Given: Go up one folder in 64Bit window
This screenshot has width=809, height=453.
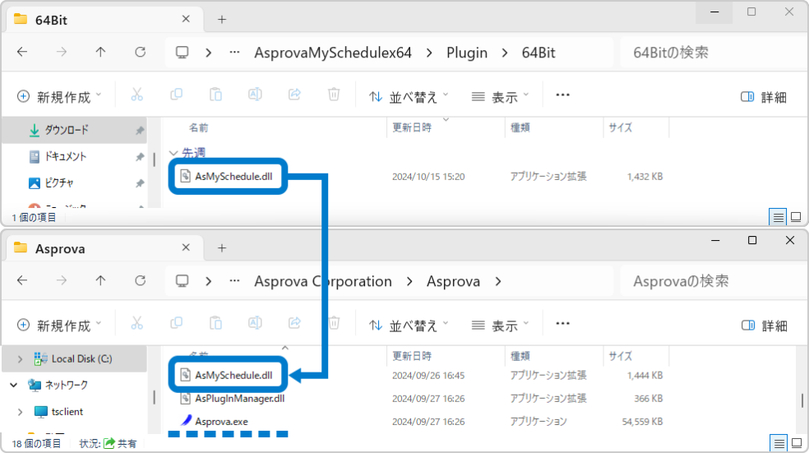Looking at the screenshot, I should (100, 52).
